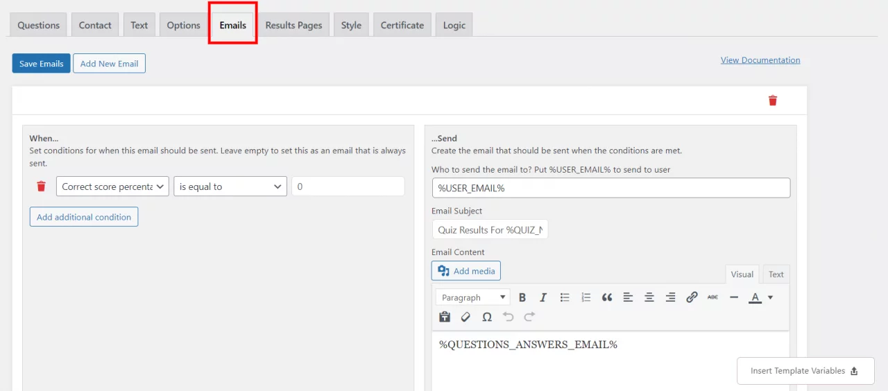Image resolution: width=888 pixels, height=391 pixels.
Task: Open the special character Omega tool
Action: [487, 317]
